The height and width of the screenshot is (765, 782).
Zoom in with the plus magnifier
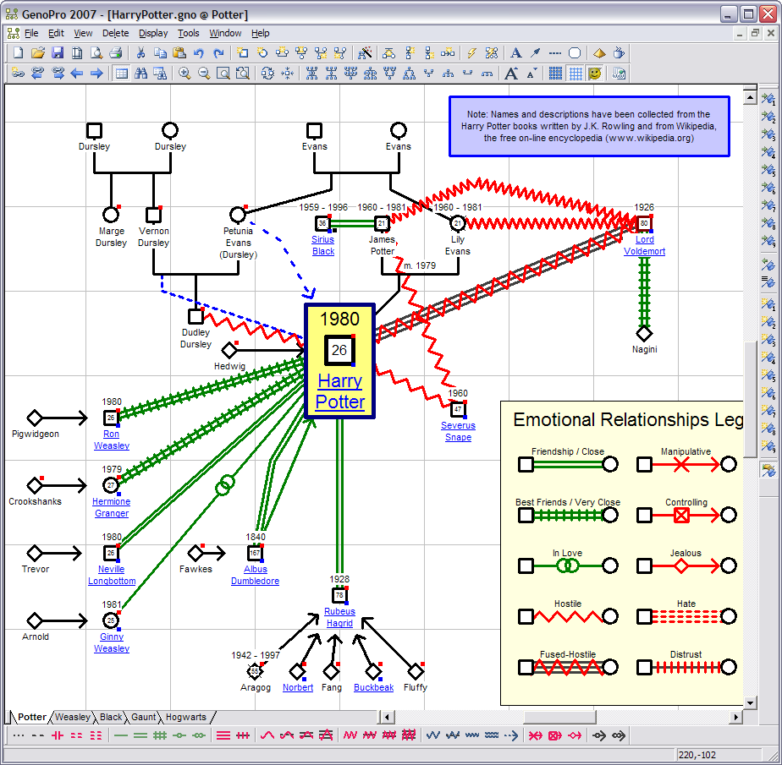(x=184, y=74)
